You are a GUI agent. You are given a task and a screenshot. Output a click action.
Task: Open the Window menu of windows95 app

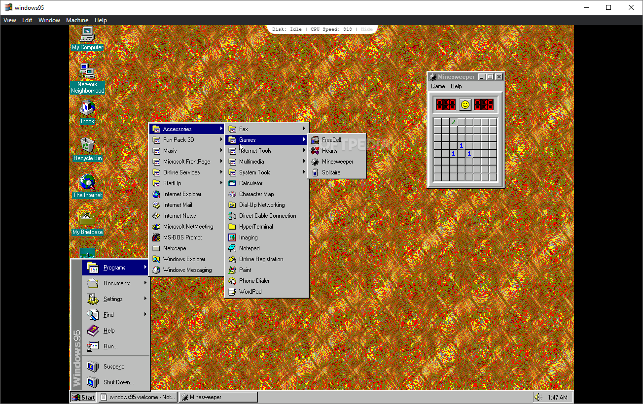(x=49, y=20)
